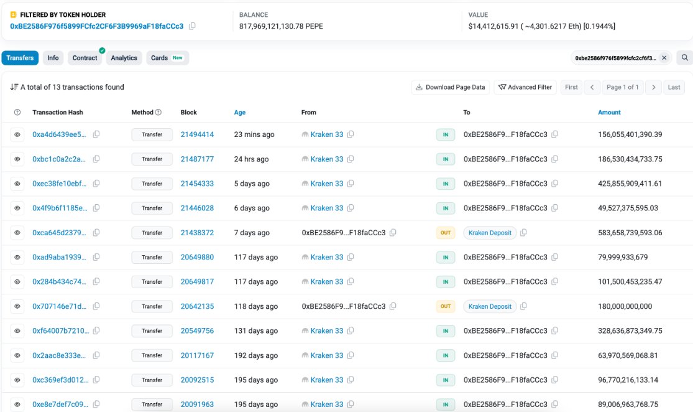Go to previous page with left chevron
Image resolution: width=693 pixels, height=412 pixels.
click(x=592, y=87)
